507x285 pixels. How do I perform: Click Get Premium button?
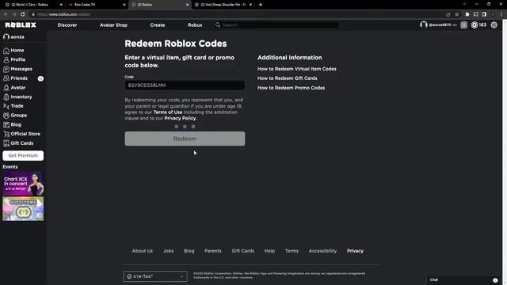tap(23, 155)
